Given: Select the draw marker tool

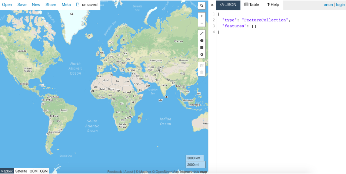Looking at the screenshot, I should [x=202, y=55].
